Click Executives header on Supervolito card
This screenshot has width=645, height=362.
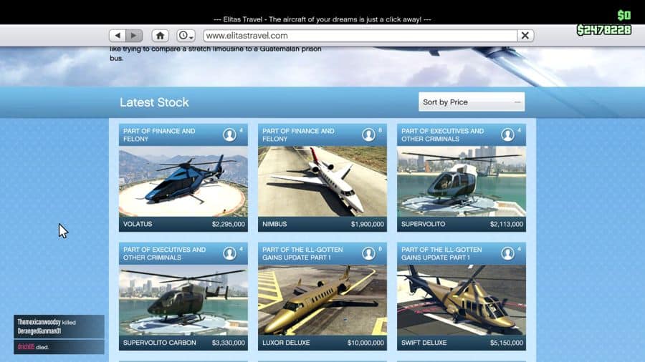point(442,134)
